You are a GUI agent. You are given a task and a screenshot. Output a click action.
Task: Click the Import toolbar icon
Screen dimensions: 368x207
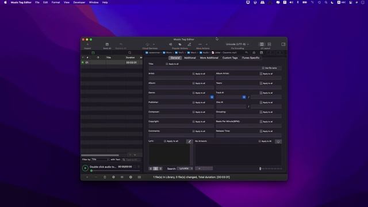87,44
